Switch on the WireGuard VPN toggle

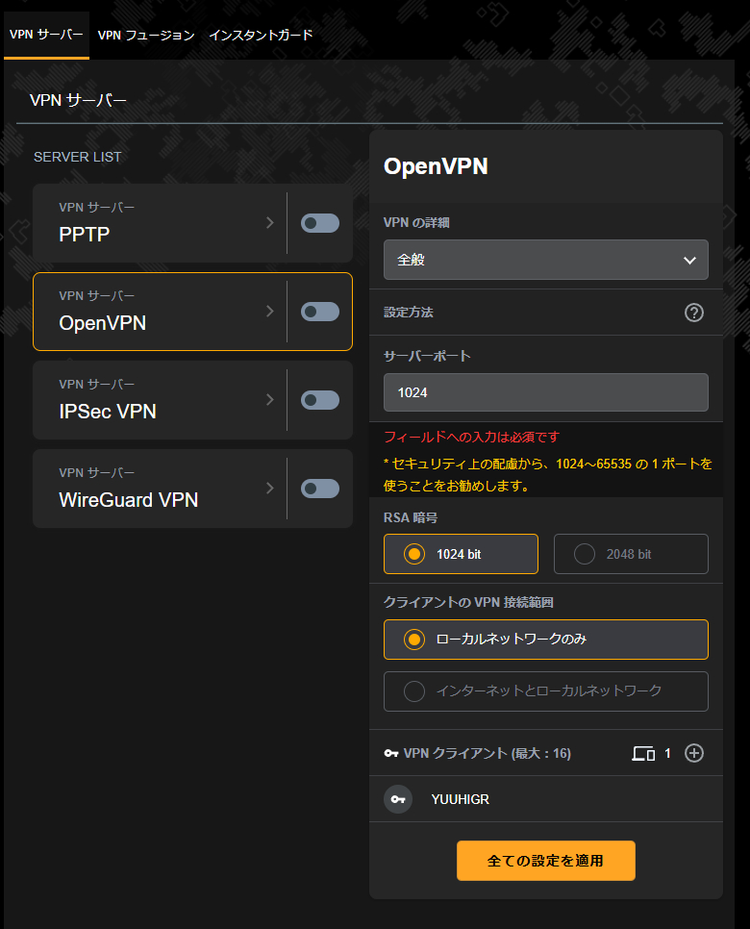tap(319, 489)
